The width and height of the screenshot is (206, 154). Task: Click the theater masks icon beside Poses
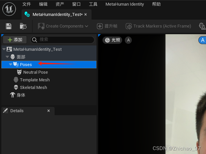point(16,64)
